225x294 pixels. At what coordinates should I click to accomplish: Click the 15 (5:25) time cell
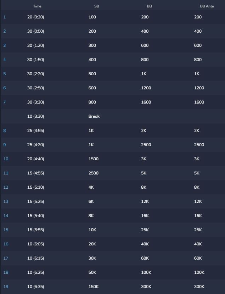pyautogui.click(x=35, y=201)
